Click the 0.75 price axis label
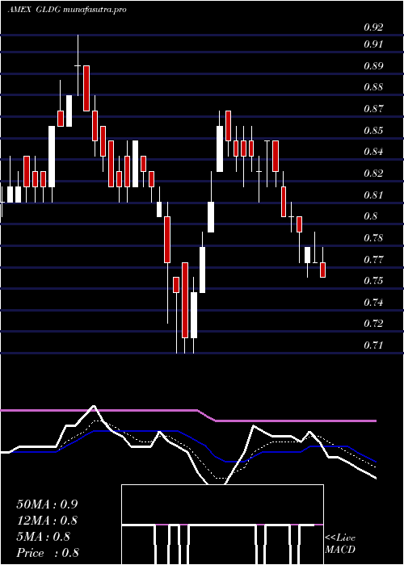Viewport: 404px width, 565px height. coord(373,280)
